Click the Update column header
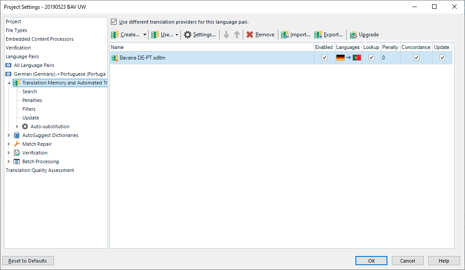 tap(442, 47)
